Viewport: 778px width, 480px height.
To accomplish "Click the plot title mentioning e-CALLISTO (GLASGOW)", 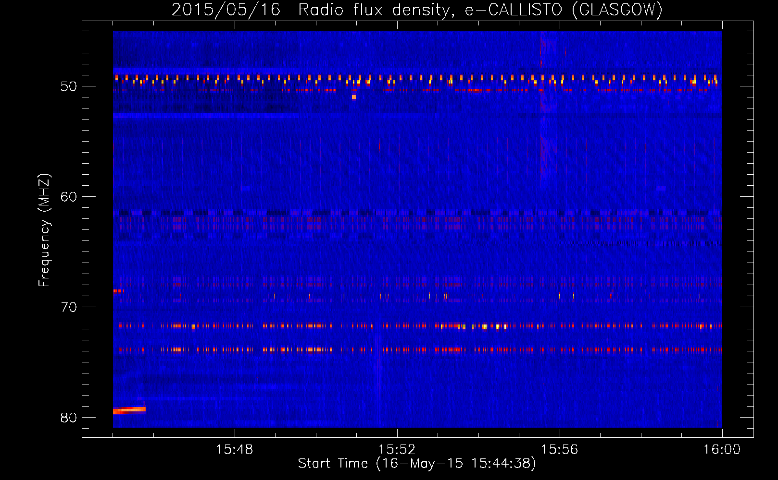I will (417, 10).
